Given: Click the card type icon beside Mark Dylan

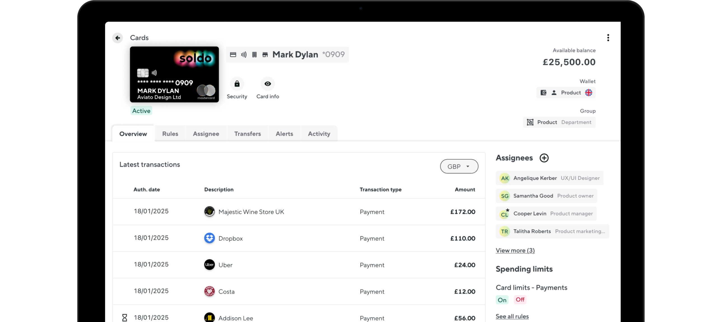Looking at the screenshot, I should click(233, 54).
